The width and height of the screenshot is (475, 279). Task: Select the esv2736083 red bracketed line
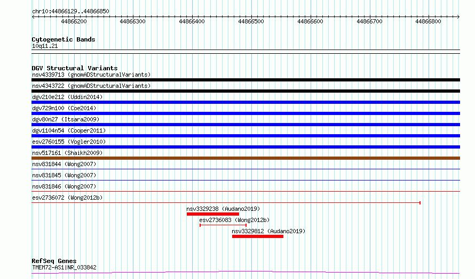tap(223, 225)
